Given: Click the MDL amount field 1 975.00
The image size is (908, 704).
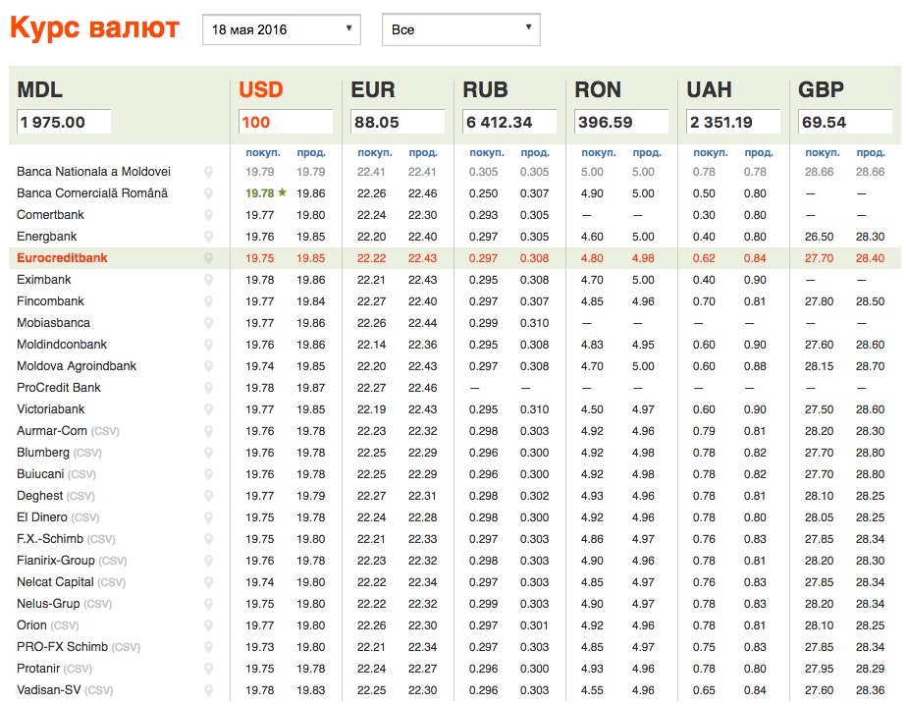Looking at the screenshot, I should tap(64, 122).
